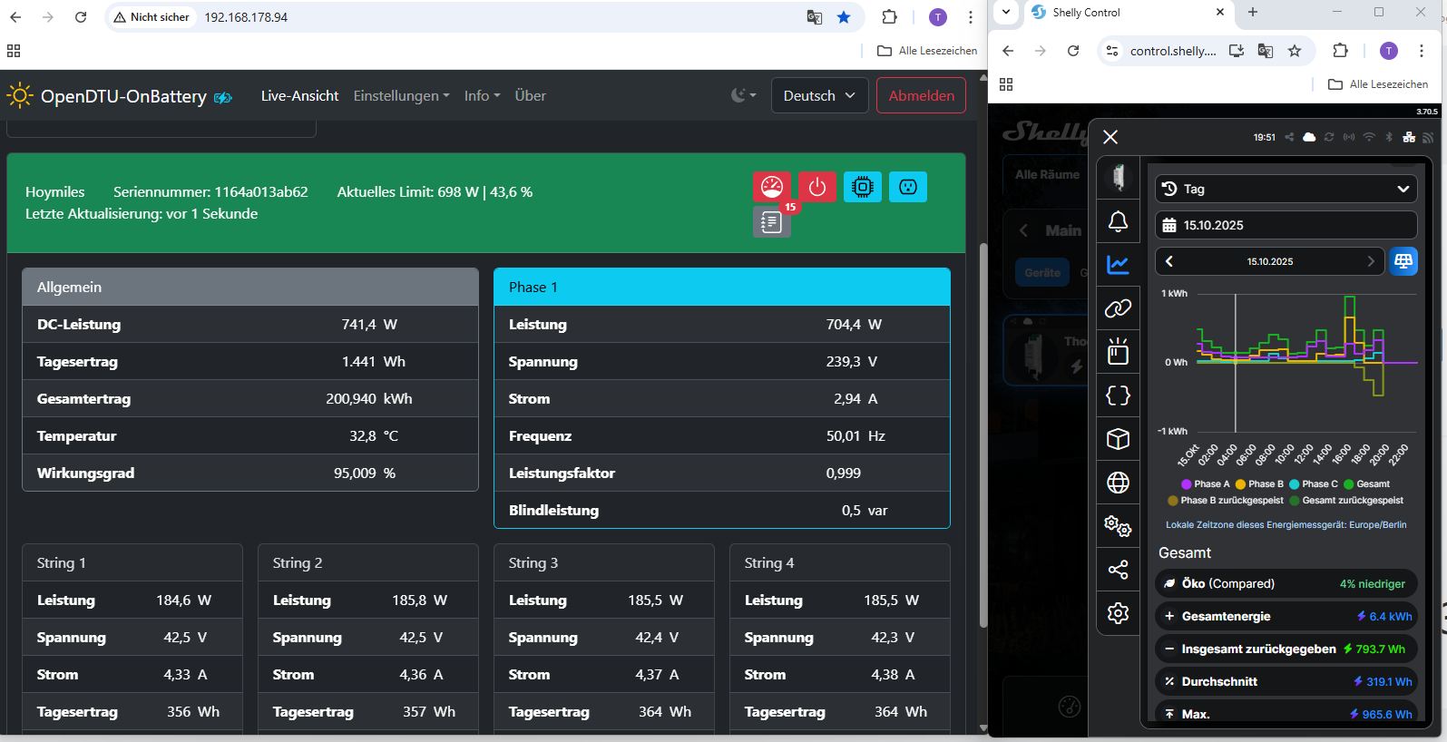Open the Deutsch language dropdown

(819, 95)
